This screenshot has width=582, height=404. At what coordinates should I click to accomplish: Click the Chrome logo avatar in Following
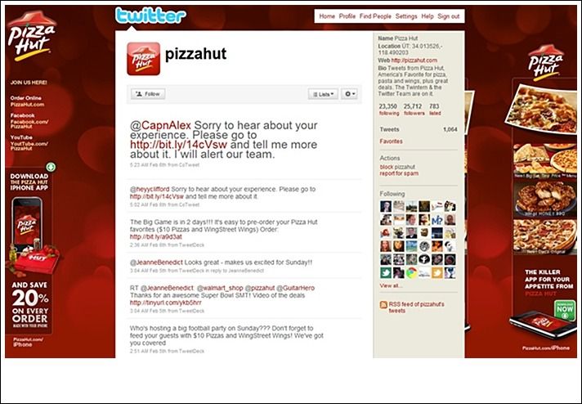pos(411,273)
